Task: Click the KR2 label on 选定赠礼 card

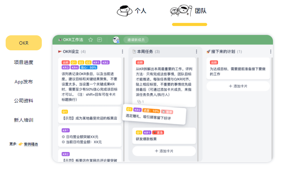Action: click(137, 110)
